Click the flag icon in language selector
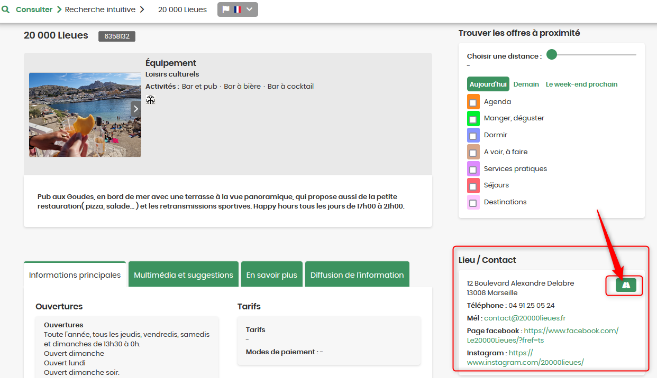This screenshot has height=378, width=657. point(226,10)
